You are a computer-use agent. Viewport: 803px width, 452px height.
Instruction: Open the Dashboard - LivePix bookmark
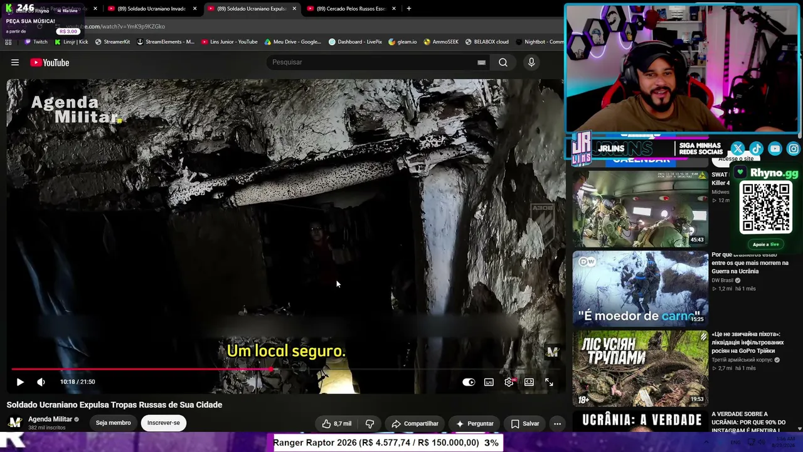355,42
